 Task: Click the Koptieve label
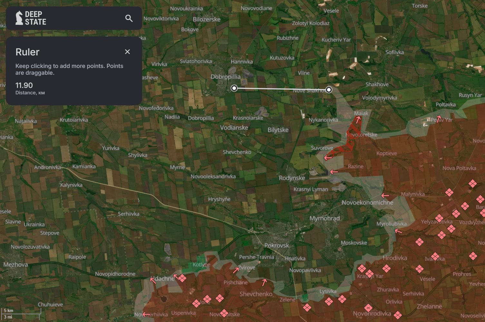click(x=387, y=154)
